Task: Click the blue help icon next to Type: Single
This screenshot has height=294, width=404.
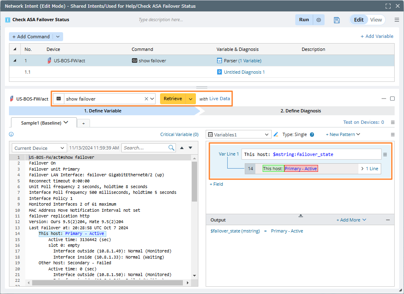Action: pos(312,135)
